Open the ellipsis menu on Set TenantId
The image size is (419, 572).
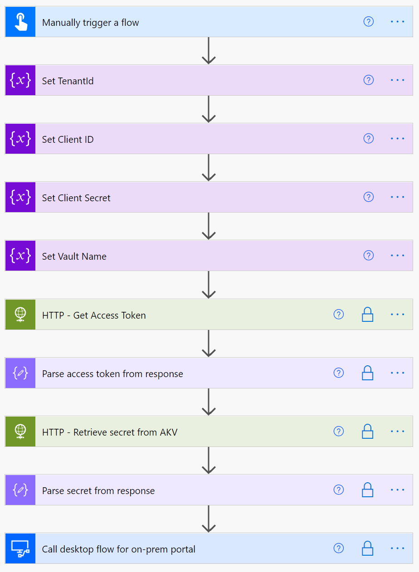pyautogui.click(x=397, y=80)
